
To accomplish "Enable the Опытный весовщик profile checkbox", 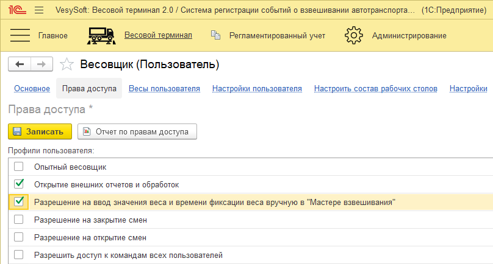I will [x=19, y=167].
